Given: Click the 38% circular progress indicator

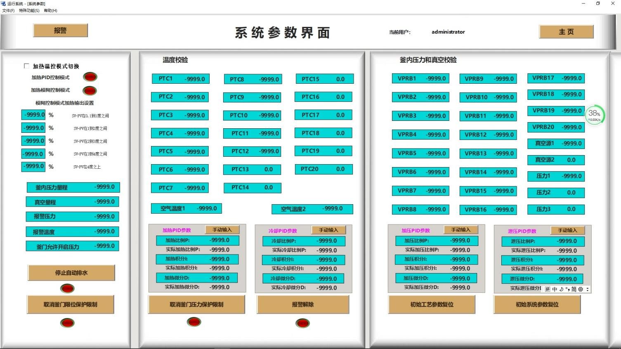Looking at the screenshot, I should pyautogui.click(x=594, y=115).
